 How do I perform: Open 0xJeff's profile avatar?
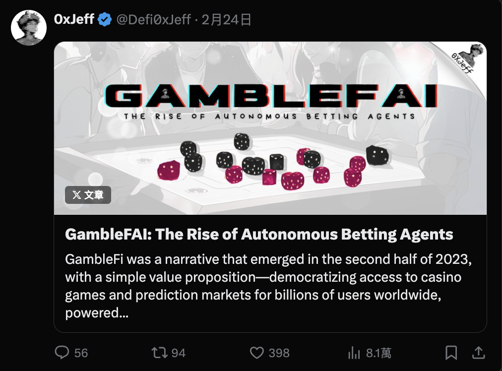[29, 27]
